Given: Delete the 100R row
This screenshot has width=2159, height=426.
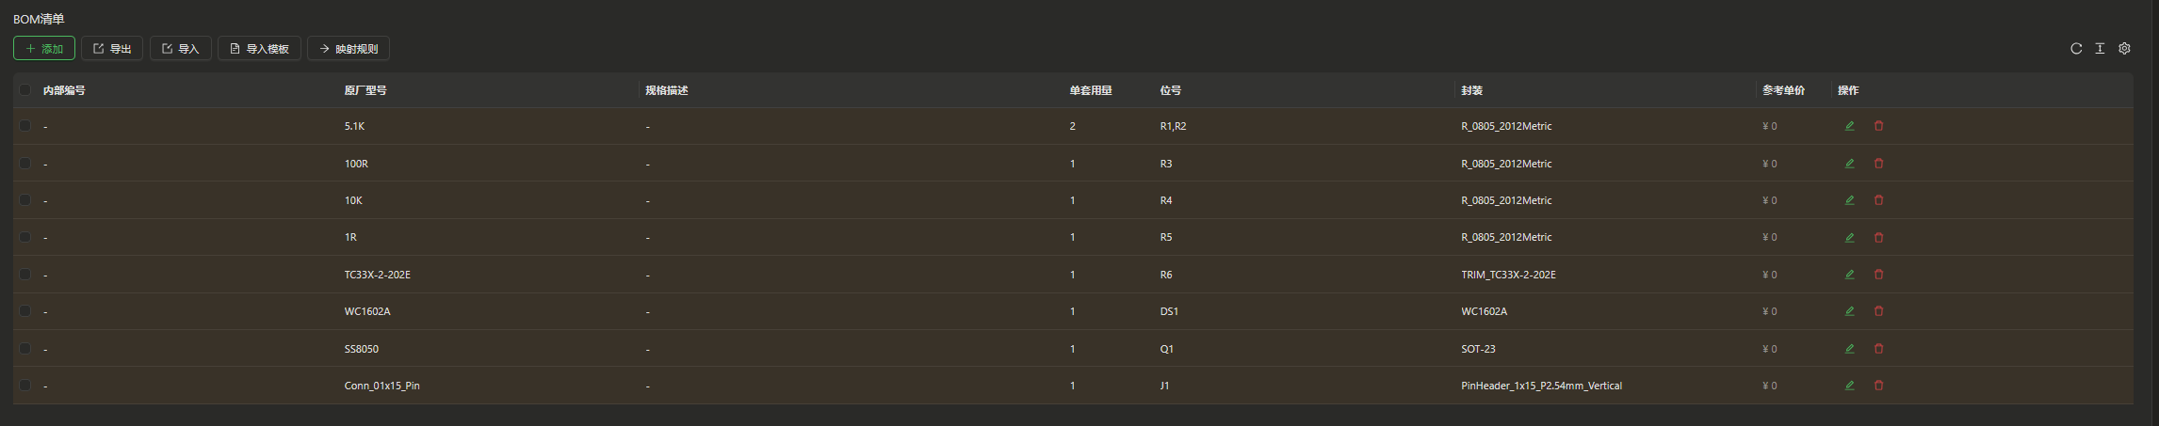Looking at the screenshot, I should click(1878, 164).
